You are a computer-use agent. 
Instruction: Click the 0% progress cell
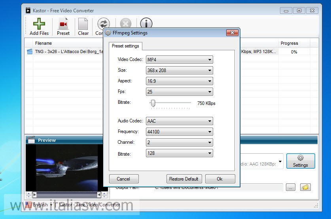(x=294, y=52)
